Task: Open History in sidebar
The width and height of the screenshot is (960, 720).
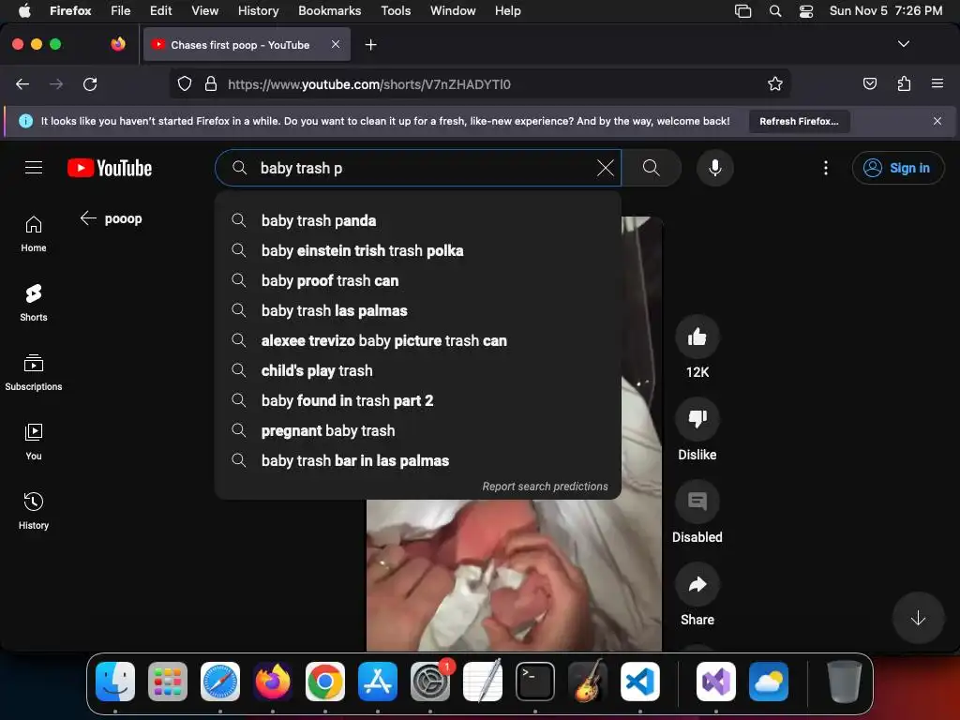Action: [x=34, y=511]
